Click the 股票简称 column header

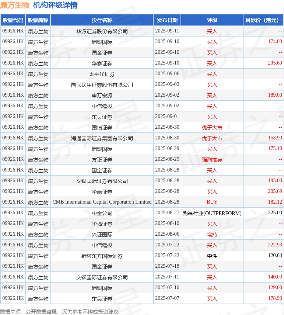tap(38, 20)
